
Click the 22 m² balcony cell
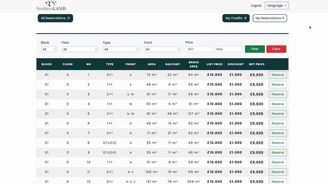click(x=173, y=75)
